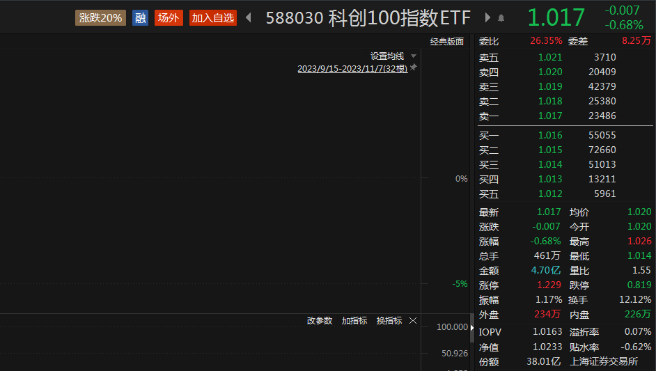656x371 pixels.
Task: Select the 买四 row price 1.013
Action: (x=550, y=180)
